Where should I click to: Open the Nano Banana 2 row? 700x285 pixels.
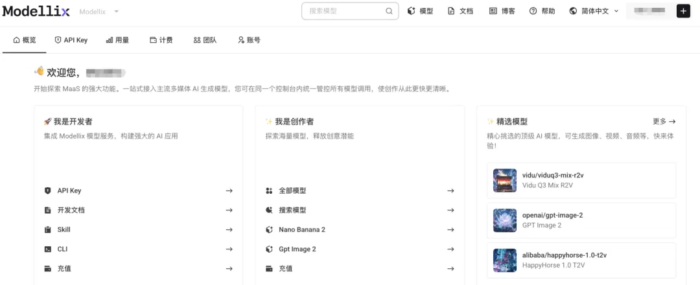coord(360,230)
